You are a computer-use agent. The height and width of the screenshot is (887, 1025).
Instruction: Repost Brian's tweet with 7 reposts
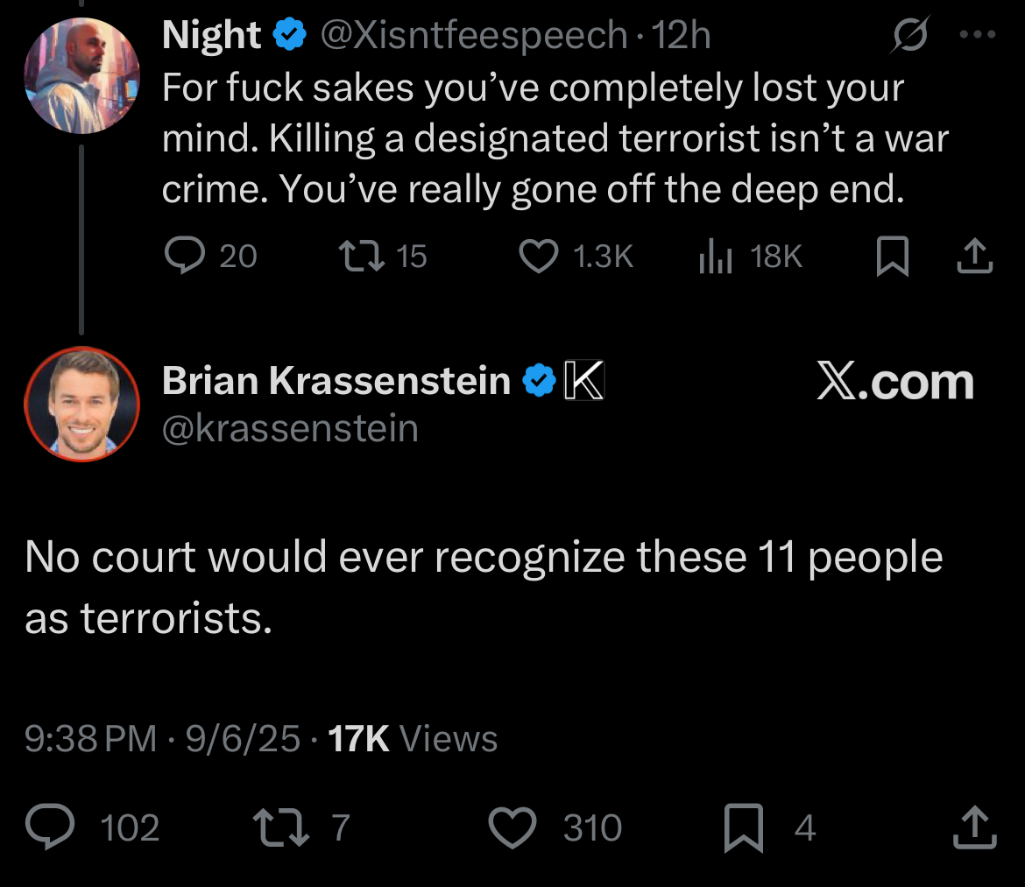pyautogui.click(x=281, y=827)
